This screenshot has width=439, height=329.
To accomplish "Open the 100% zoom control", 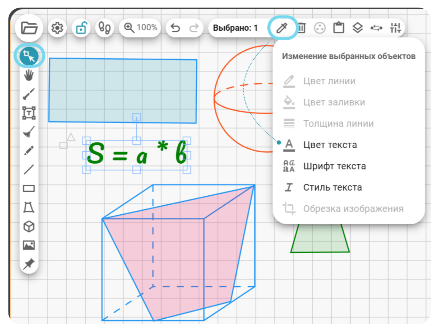I will 140,28.
